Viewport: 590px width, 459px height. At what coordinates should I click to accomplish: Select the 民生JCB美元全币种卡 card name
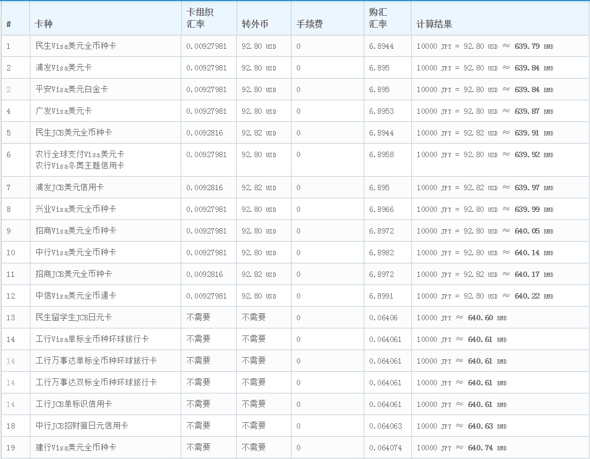point(74,133)
